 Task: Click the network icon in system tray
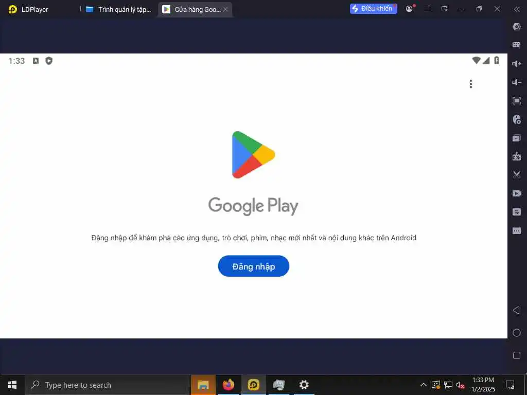click(448, 385)
